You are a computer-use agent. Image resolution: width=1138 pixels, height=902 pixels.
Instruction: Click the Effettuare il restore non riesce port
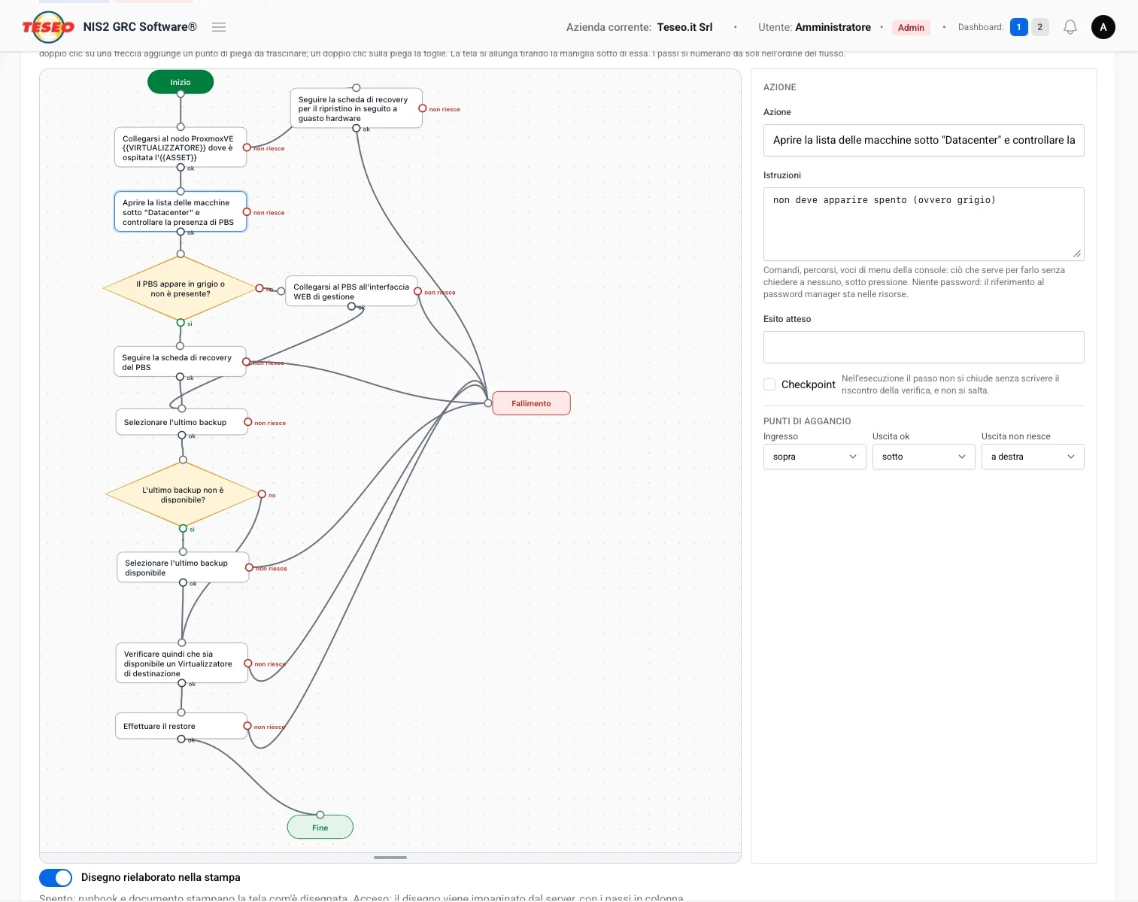click(247, 726)
